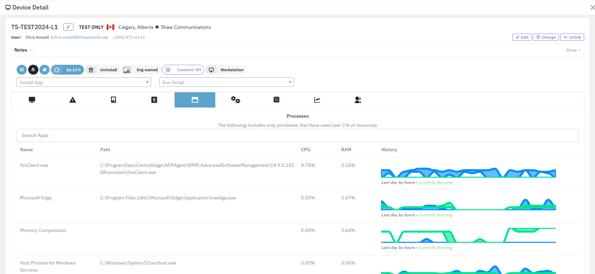Click the svchost.exe file path
This screenshot has width=595, height=274.
(x=138, y=263)
